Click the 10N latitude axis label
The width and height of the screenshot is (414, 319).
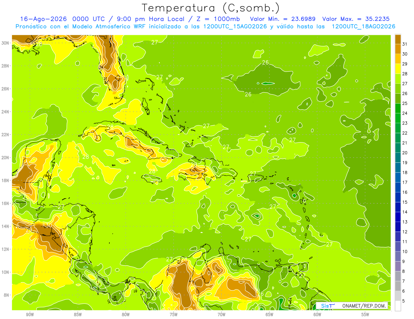(x=5, y=272)
